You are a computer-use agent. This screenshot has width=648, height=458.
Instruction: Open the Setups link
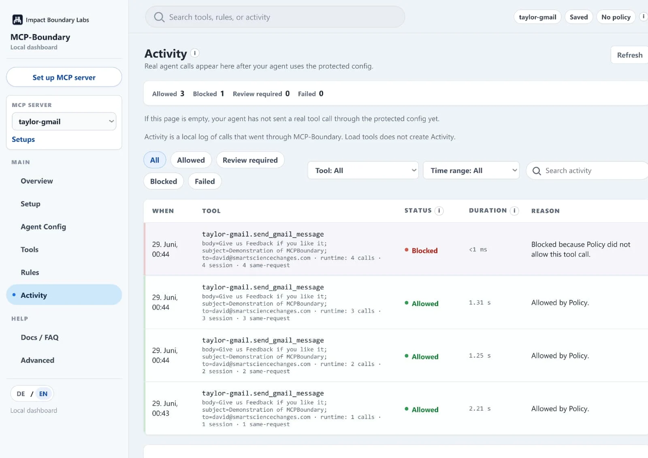(23, 139)
